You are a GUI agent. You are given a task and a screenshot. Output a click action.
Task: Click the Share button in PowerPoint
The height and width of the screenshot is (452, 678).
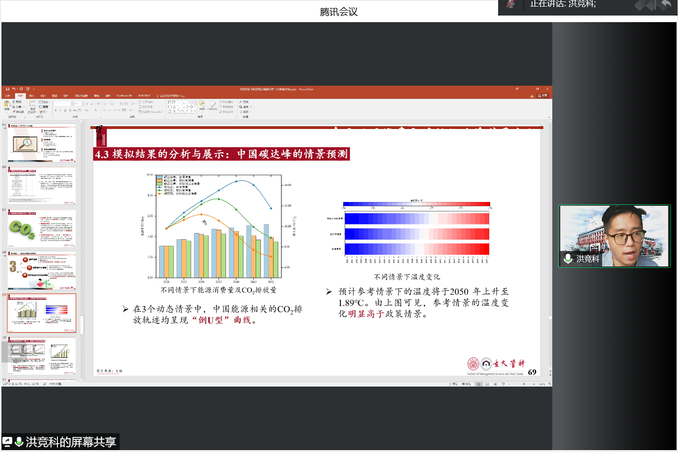tap(543, 96)
